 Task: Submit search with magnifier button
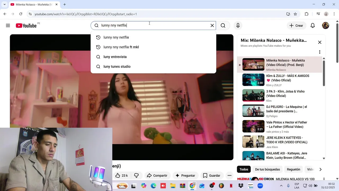(x=223, y=25)
